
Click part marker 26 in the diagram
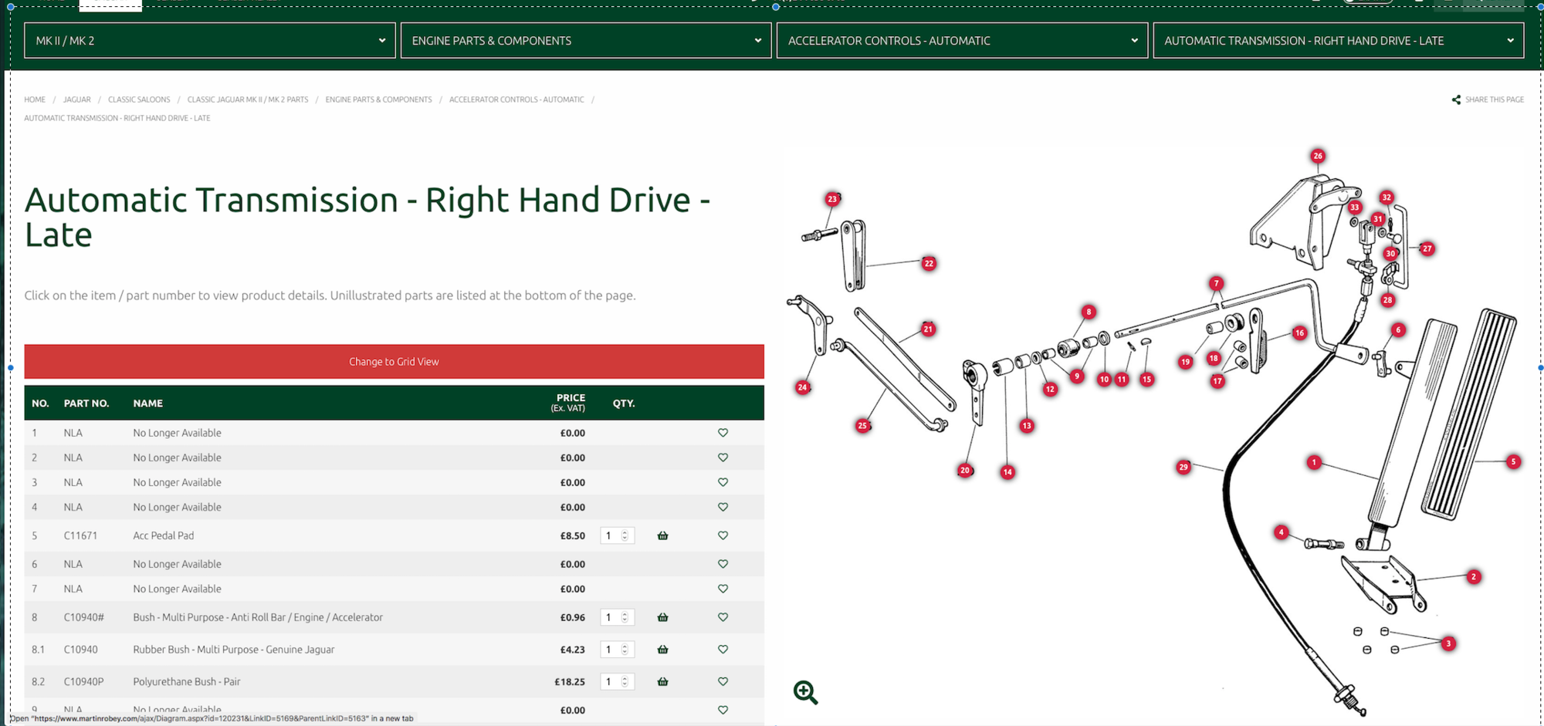tap(1318, 156)
